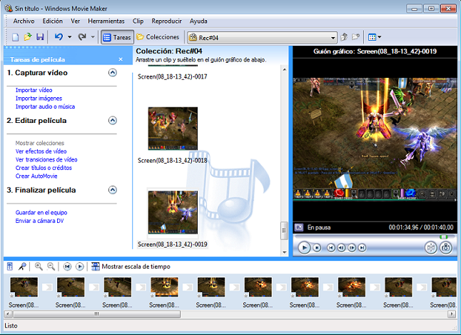The image size is (461, 335).
Task: Click the collection pane scroll up arrow
Action: coord(284,70)
